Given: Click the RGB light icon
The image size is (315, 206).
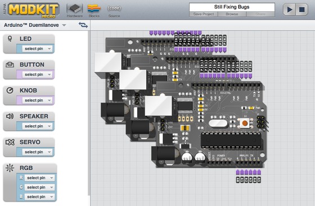Looking at the screenshot, I should (10, 168).
